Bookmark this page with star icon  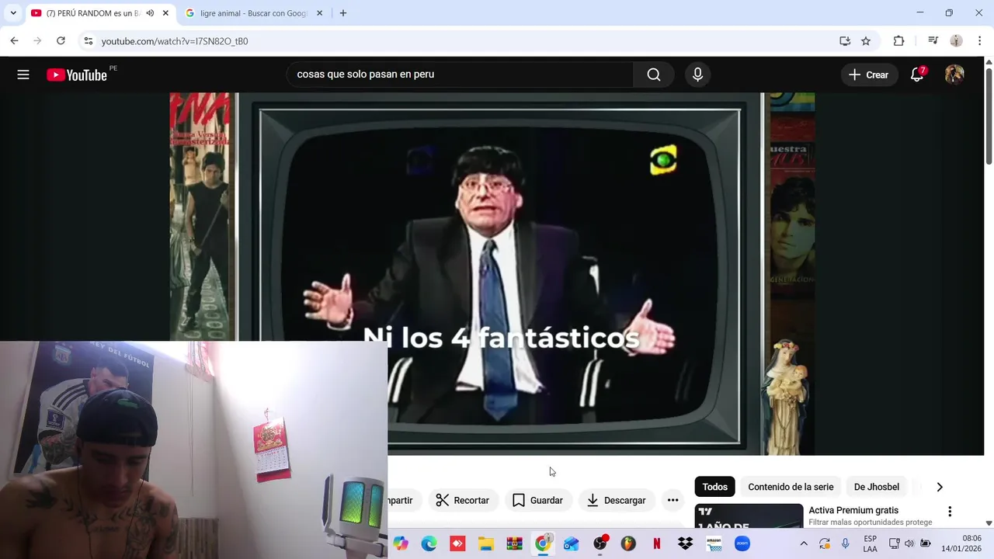coord(866,41)
